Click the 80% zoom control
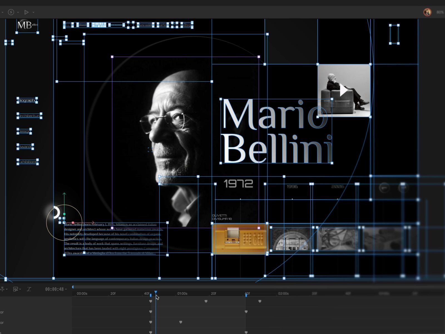 coord(440,12)
